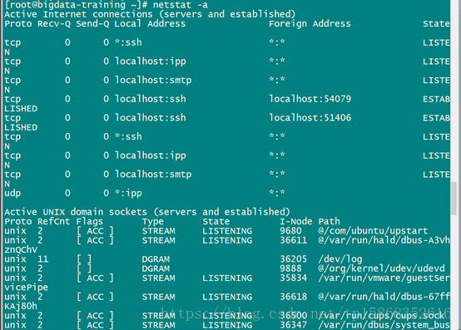This screenshot has height=330, width=461.
Task: Click the path '/var/run/cups/cups.sock'
Action: coord(381,316)
